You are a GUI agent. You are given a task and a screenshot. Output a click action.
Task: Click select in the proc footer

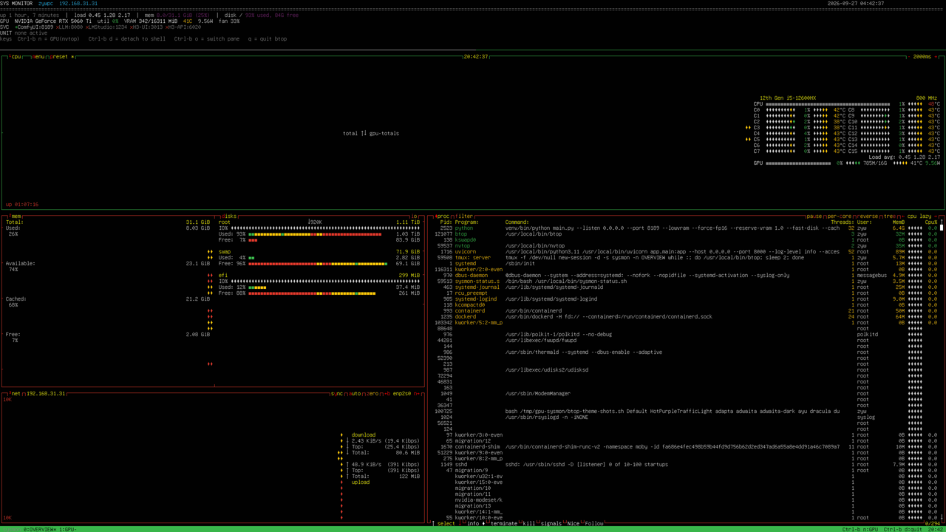click(446, 524)
